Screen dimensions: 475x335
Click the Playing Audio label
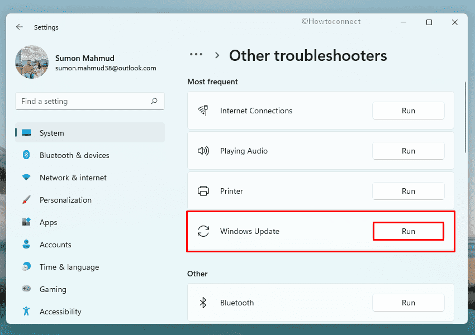244,151
